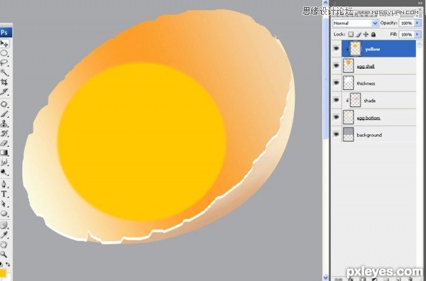
Task: Toggle lock transparent pixels
Action: tap(351, 34)
